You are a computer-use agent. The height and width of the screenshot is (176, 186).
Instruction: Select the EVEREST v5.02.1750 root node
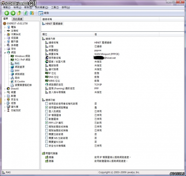point(17,23)
